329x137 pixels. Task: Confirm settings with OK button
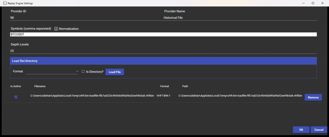click(x=301, y=130)
